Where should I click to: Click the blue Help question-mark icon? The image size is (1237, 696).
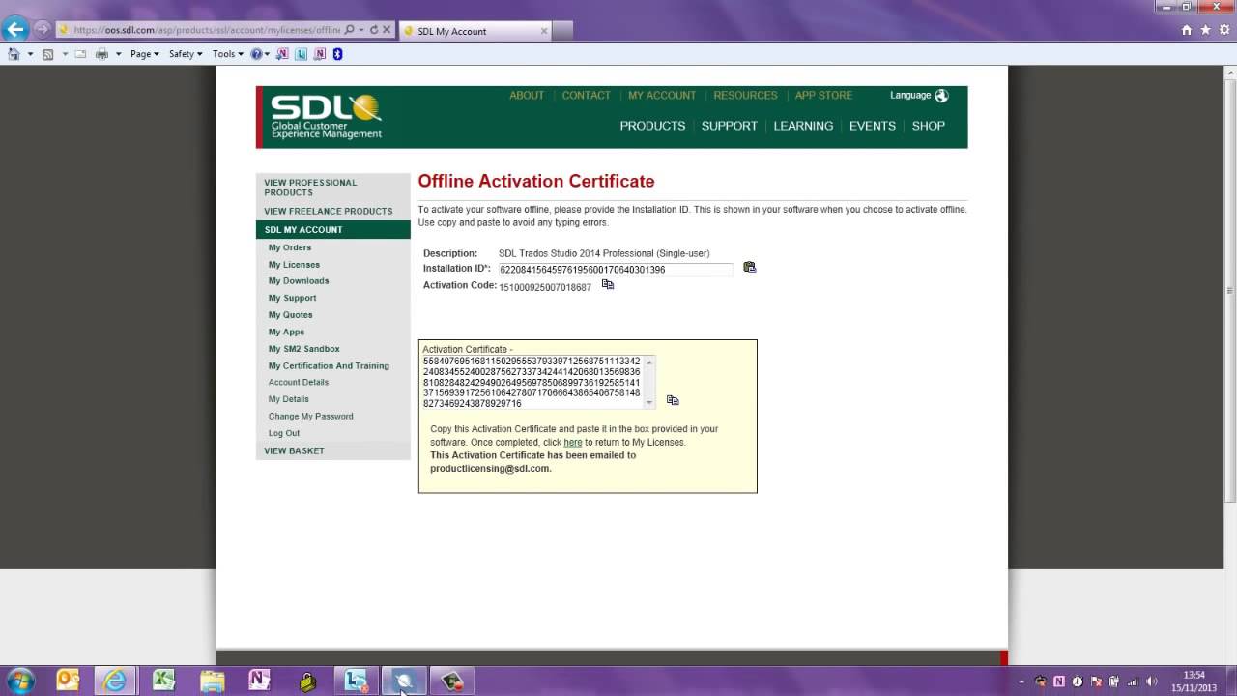(x=256, y=54)
